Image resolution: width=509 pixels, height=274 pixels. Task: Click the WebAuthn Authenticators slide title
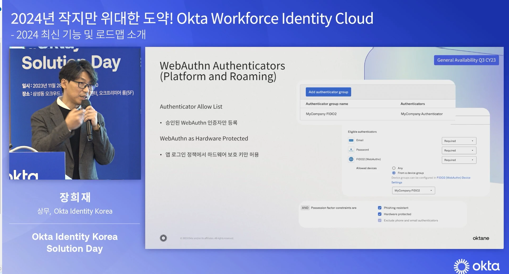pos(222,71)
